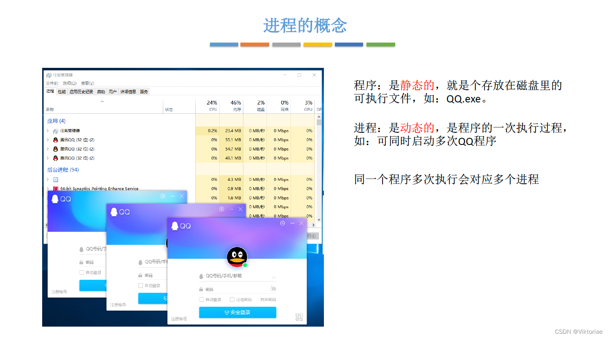Enable the 自动登录 checkbox on the front window
609x338 pixels.
[201, 300]
